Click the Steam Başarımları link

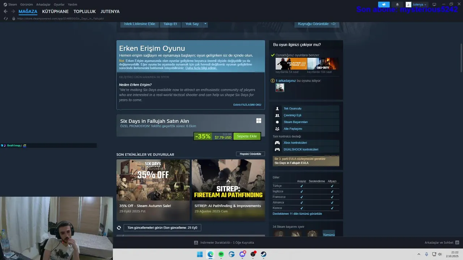pos(296,122)
